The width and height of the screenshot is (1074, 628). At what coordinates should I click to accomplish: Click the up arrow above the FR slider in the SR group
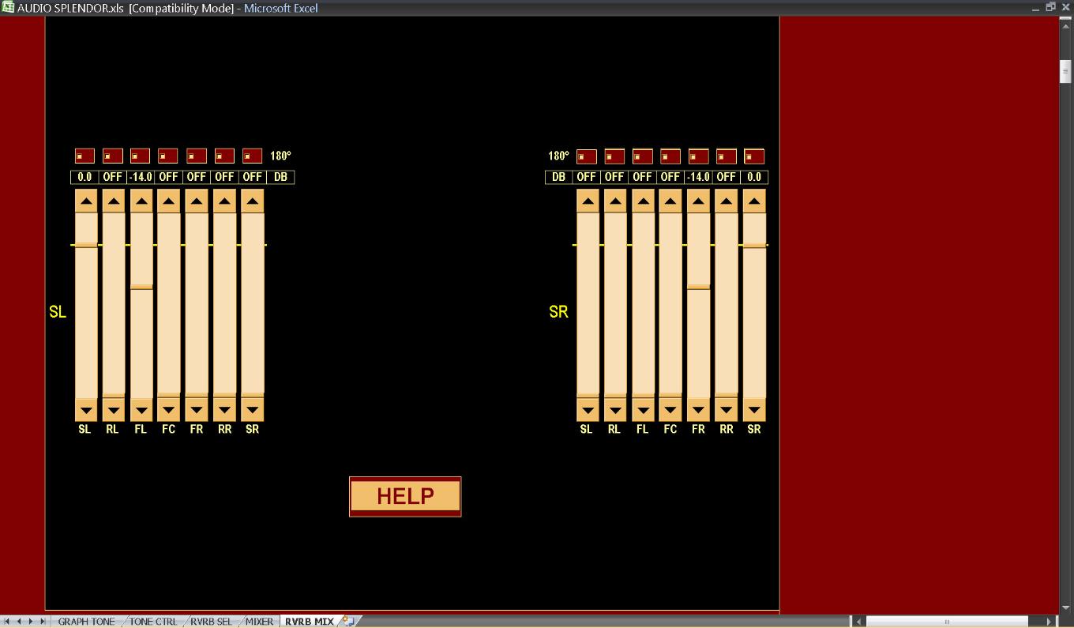click(698, 201)
